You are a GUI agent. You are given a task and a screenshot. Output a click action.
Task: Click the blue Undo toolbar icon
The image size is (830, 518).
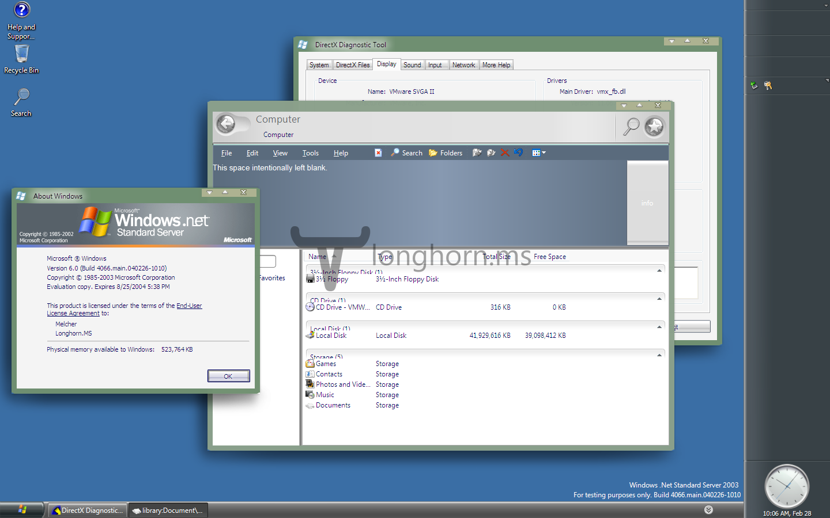click(x=519, y=153)
